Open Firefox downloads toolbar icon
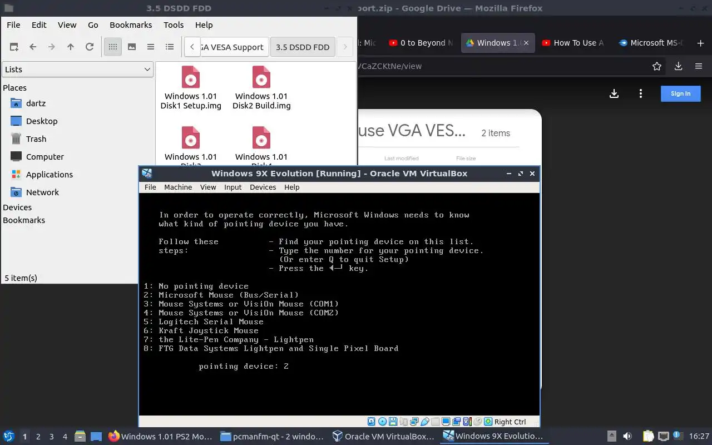The width and height of the screenshot is (712, 445). 678,66
